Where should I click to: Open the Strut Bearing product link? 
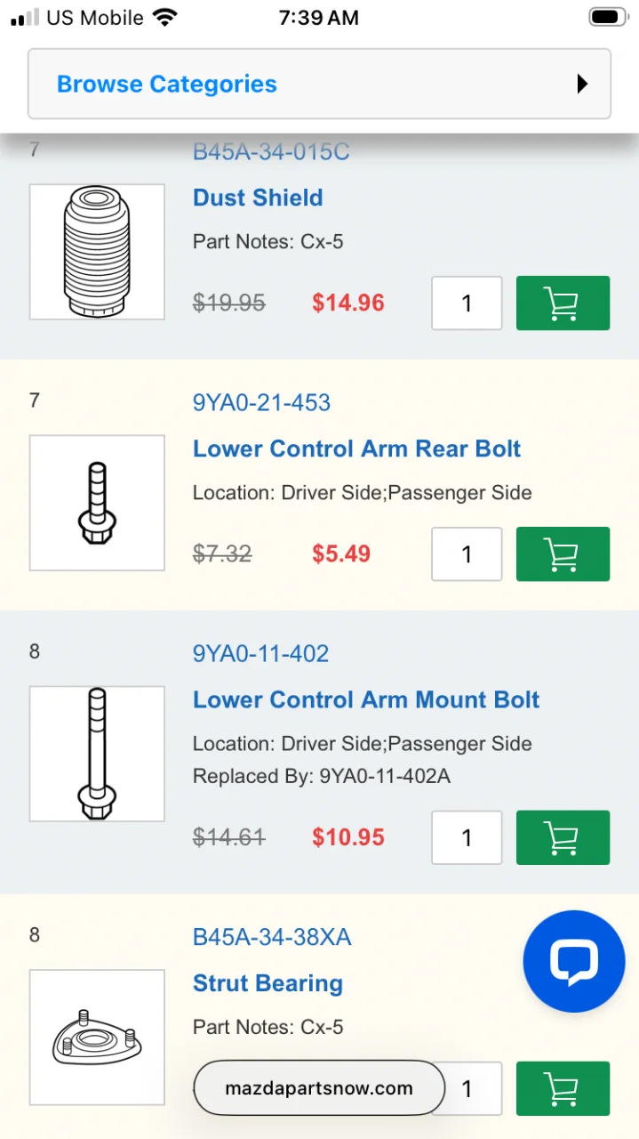(x=268, y=983)
